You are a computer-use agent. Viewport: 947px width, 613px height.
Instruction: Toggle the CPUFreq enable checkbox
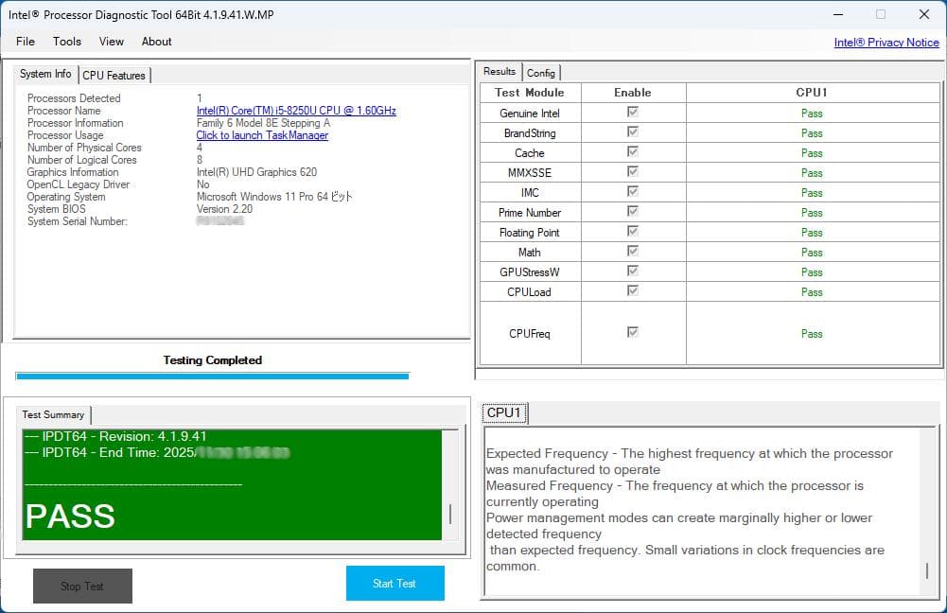[x=633, y=333]
